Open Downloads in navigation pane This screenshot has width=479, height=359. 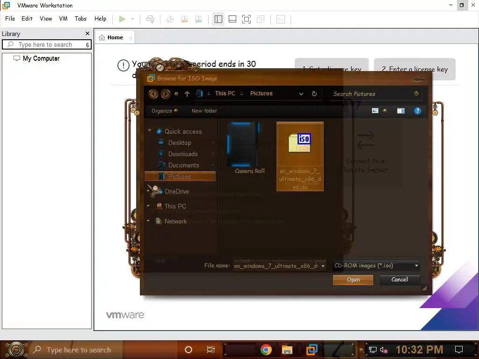(x=183, y=154)
